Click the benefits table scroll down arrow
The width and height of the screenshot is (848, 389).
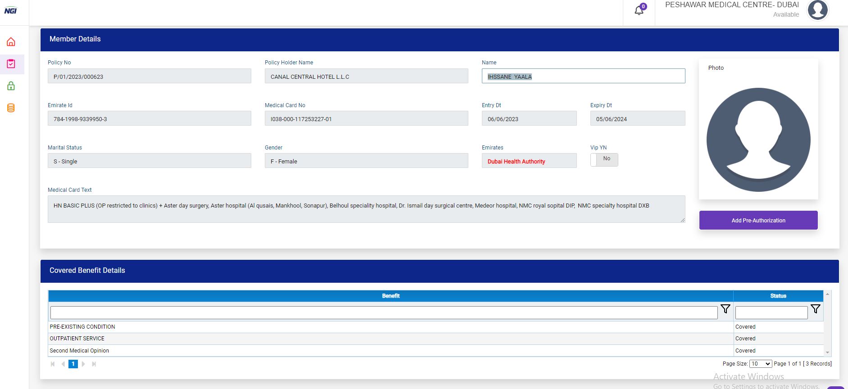(828, 353)
